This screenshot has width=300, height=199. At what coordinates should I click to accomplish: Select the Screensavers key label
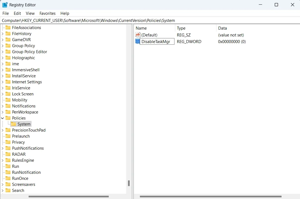24,184
